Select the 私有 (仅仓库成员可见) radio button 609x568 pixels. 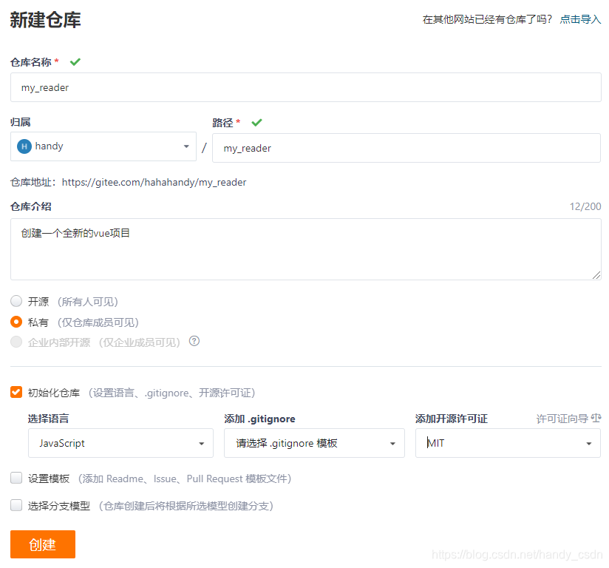point(16,322)
